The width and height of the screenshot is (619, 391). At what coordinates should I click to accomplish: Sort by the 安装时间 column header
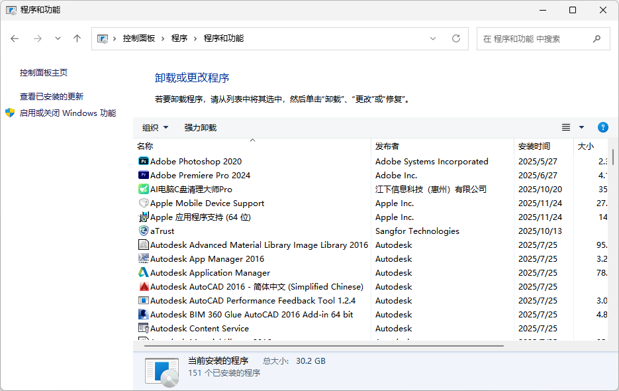click(544, 146)
